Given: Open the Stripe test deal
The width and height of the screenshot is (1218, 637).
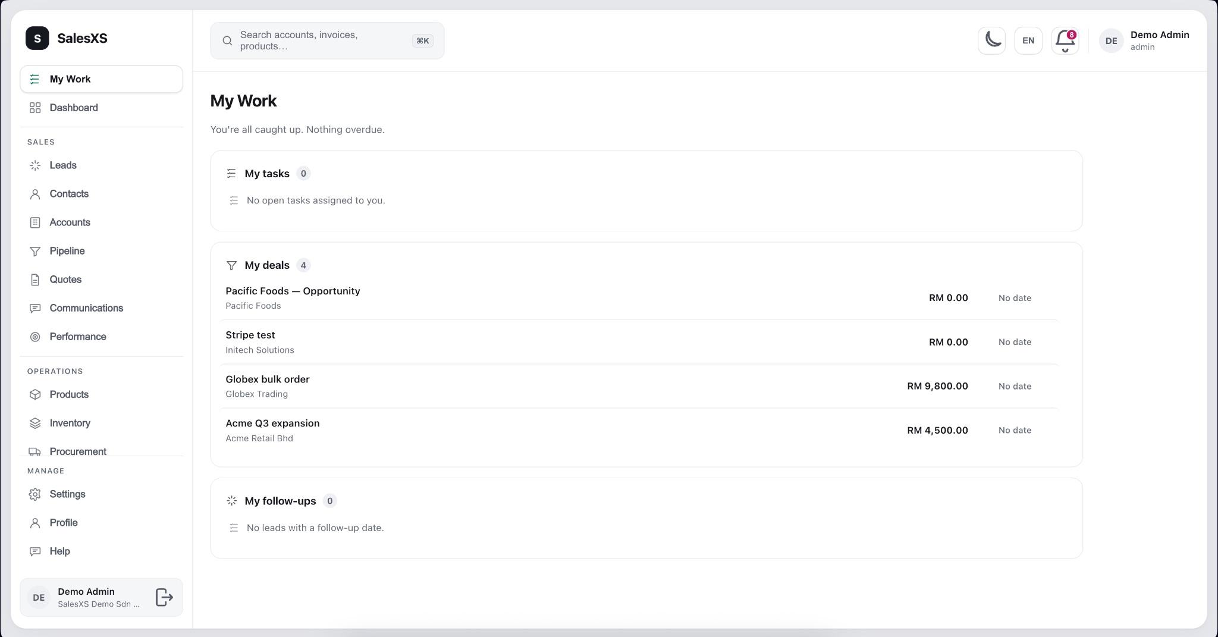Looking at the screenshot, I should click(x=639, y=342).
